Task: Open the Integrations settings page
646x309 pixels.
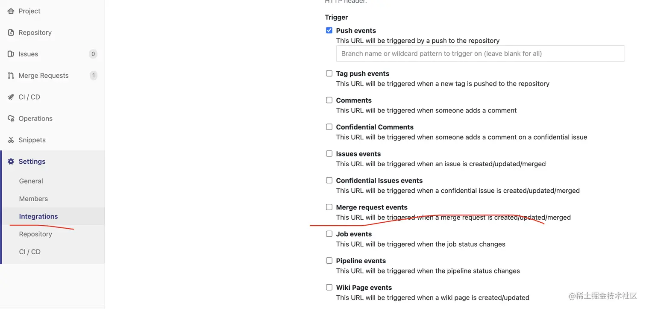Action: [38, 216]
